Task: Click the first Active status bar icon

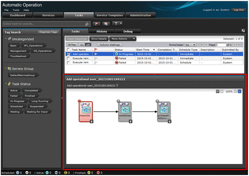Action: tap(47, 173)
